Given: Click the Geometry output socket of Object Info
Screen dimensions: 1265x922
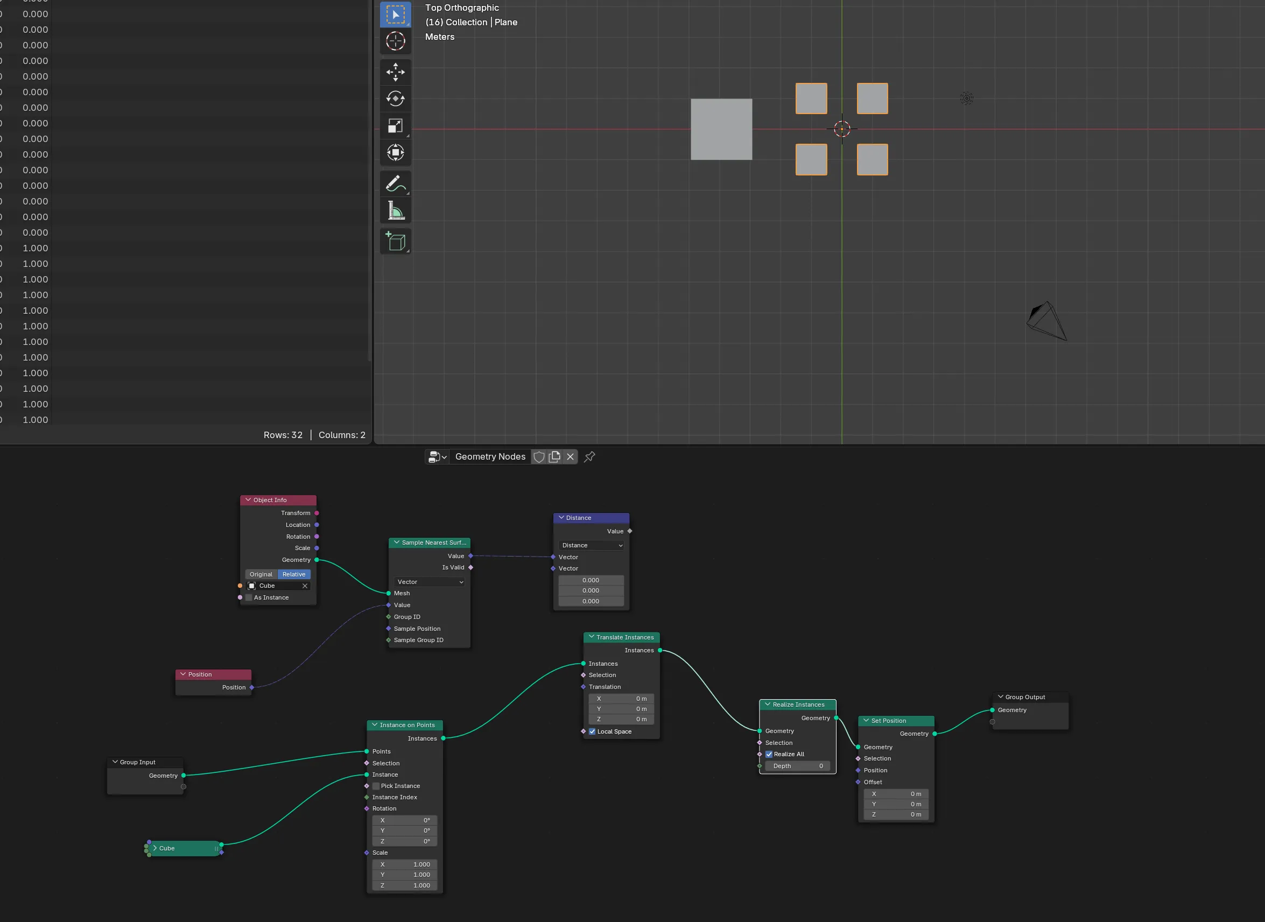Looking at the screenshot, I should click(x=317, y=560).
